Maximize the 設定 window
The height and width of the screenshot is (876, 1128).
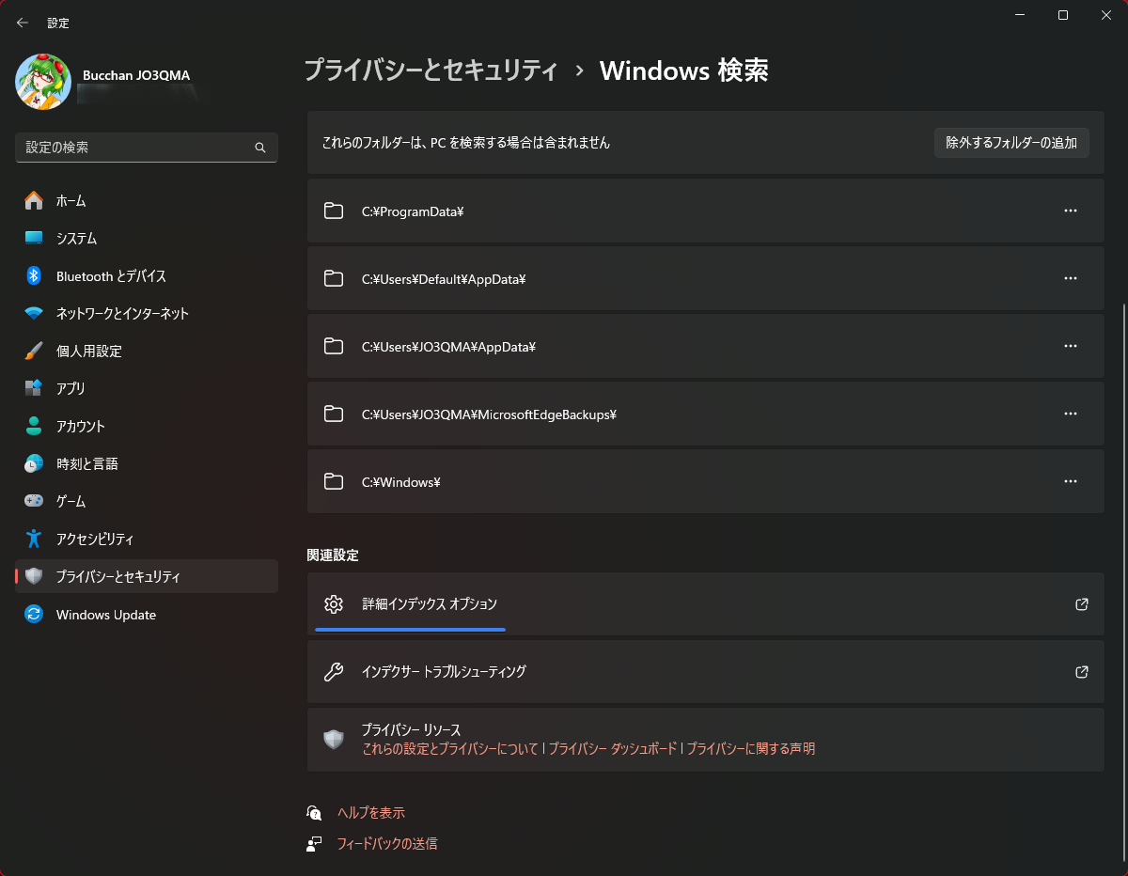pyautogui.click(x=1062, y=15)
